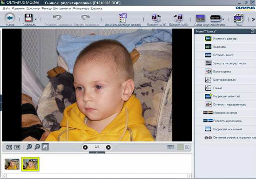Select Вырезать crop option
Screen dimensions: 256x179
pyautogui.click(x=225, y=47)
